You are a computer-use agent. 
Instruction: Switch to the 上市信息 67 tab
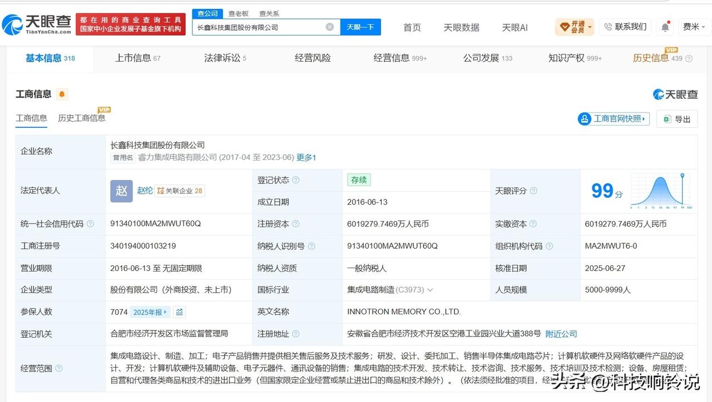(x=138, y=58)
